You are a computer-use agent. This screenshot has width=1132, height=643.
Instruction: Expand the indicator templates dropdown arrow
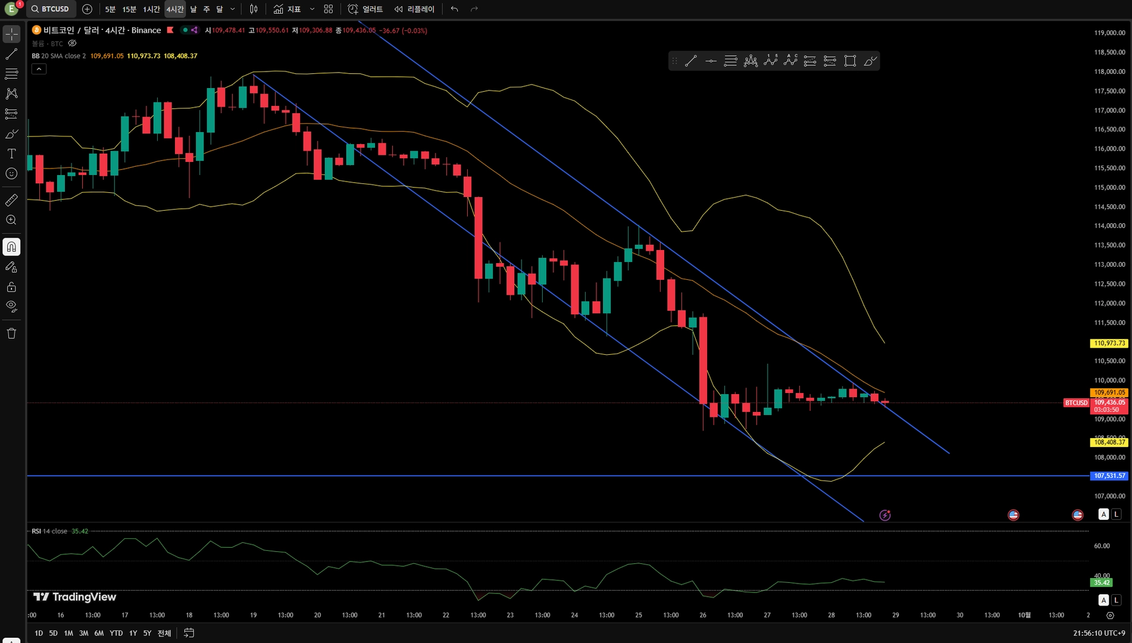(x=312, y=9)
